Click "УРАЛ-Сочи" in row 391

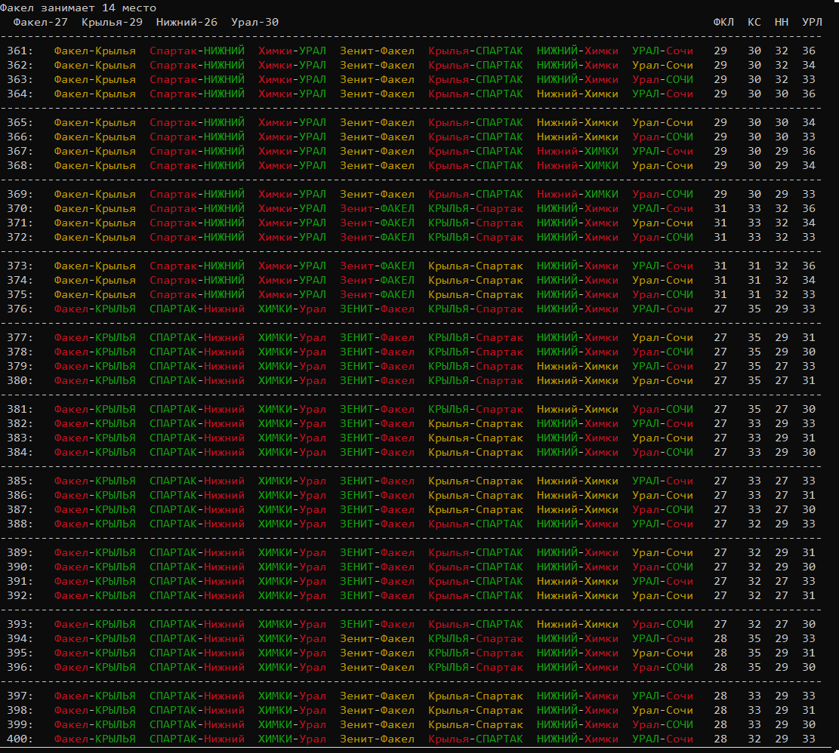coord(662,582)
